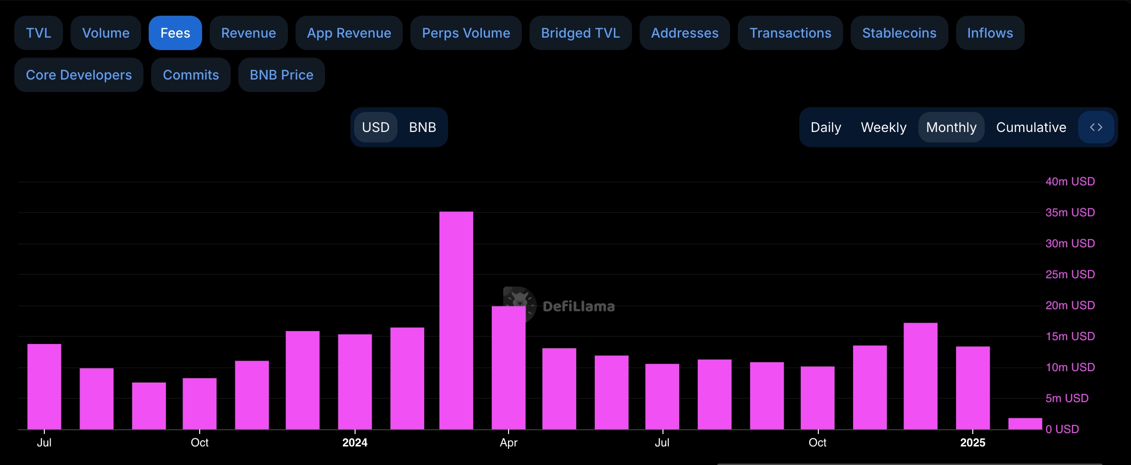
Task: Click the bar above the 2024 label
Action: (355, 382)
